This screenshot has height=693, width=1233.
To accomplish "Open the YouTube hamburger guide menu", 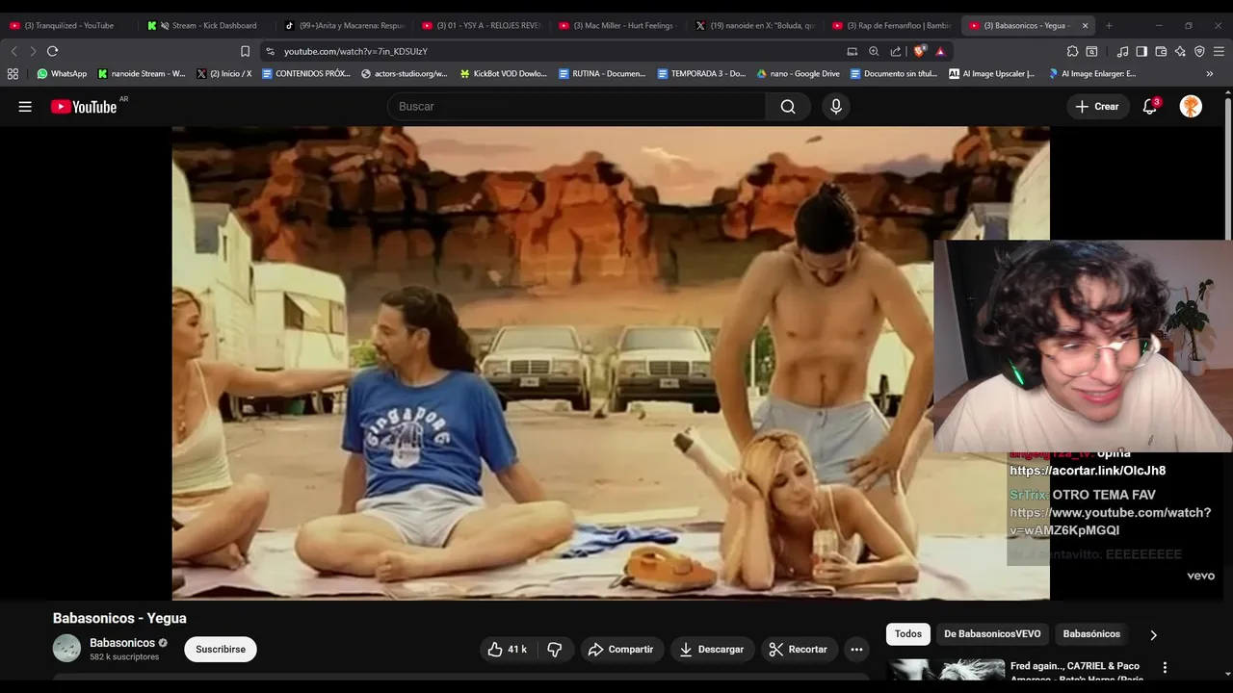I will [x=25, y=107].
